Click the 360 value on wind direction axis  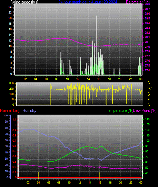tap(11, 83)
